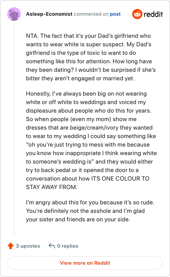This screenshot has height=277, width=170.
Task: Click "You're definitely not the asshole" sentence
Action: (x=74, y=211)
